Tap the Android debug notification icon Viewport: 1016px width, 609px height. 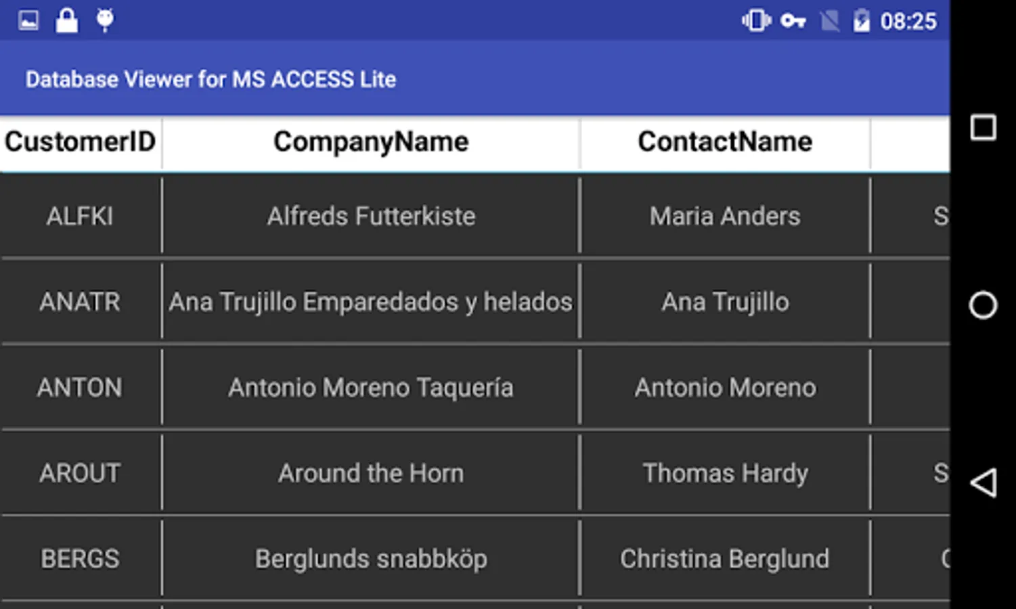point(105,20)
